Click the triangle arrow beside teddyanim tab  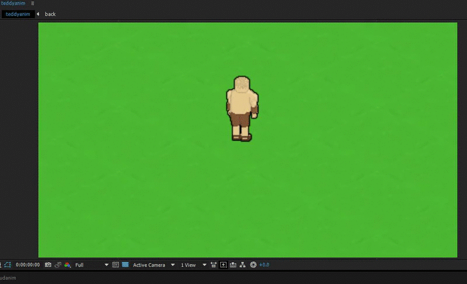tap(38, 14)
